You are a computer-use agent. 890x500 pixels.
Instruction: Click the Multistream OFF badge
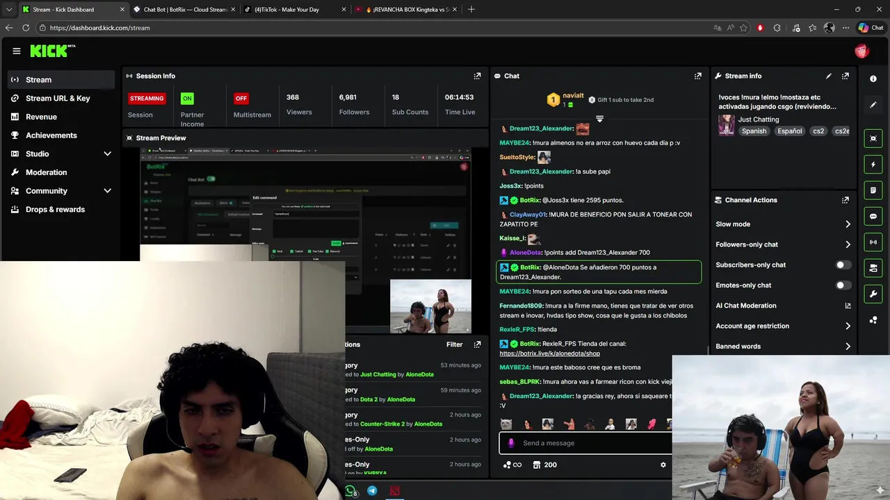pos(241,99)
